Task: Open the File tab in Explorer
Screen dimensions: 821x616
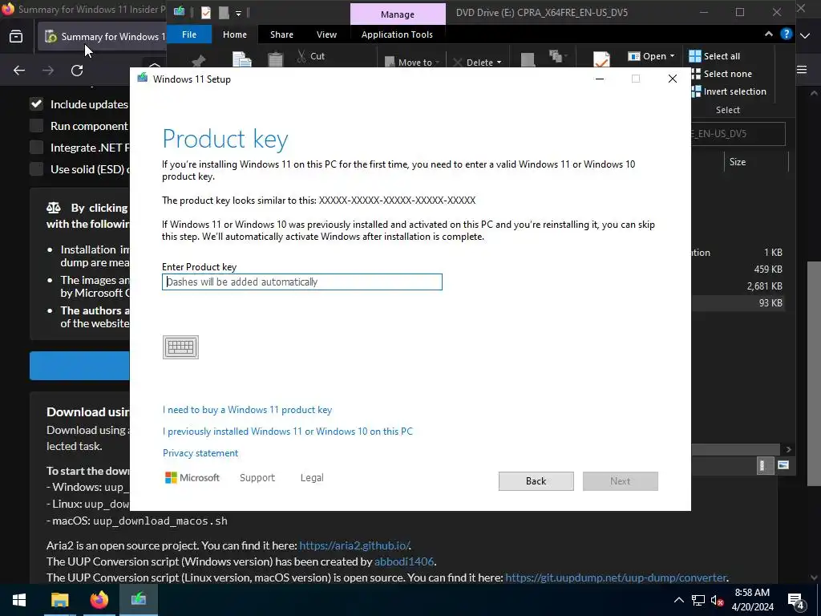Action: coord(189,34)
